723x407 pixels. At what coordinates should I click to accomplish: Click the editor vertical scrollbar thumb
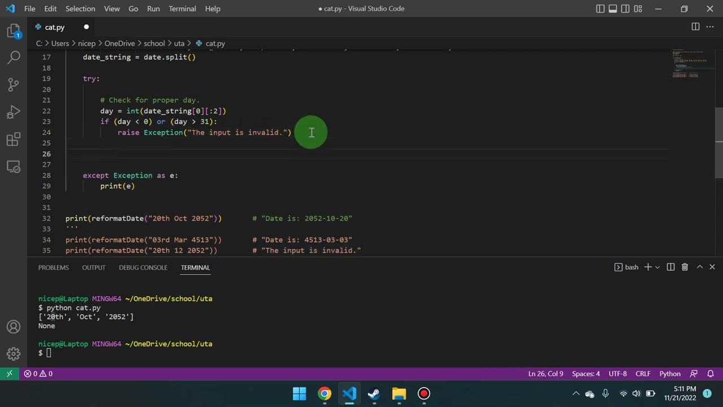point(719,142)
